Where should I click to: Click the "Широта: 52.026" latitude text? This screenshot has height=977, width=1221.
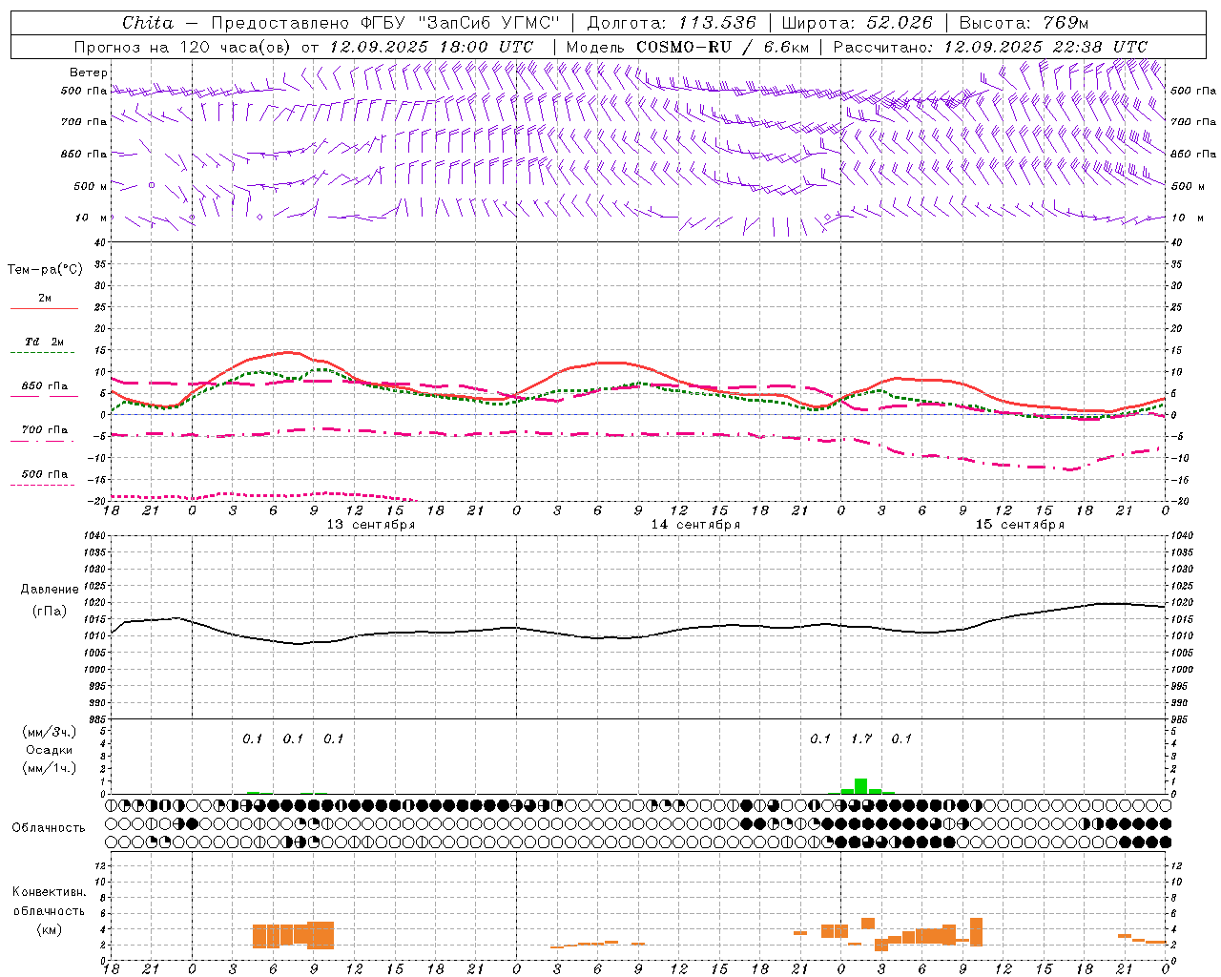pos(857,23)
